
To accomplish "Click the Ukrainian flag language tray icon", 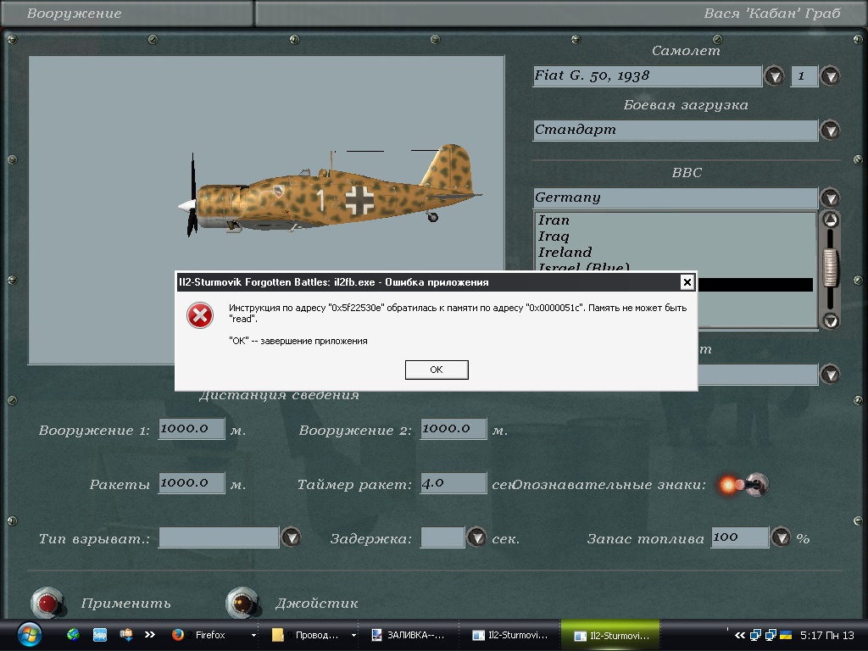I will [x=785, y=635].
